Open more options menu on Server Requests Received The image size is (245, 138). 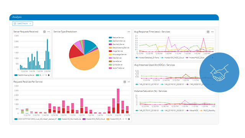coord(49,31)
